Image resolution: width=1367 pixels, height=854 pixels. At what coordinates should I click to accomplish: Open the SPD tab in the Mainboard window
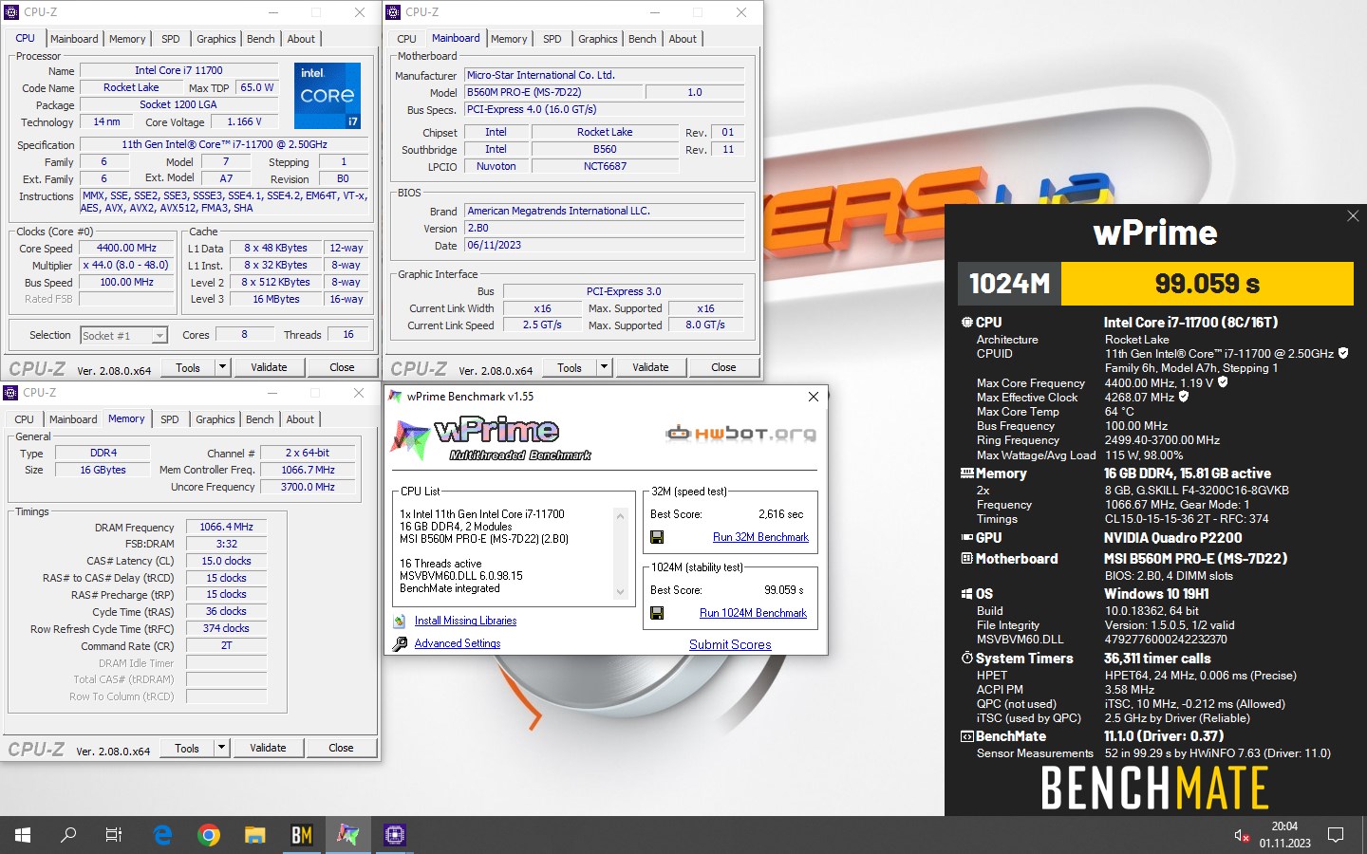tap(552, 39)
